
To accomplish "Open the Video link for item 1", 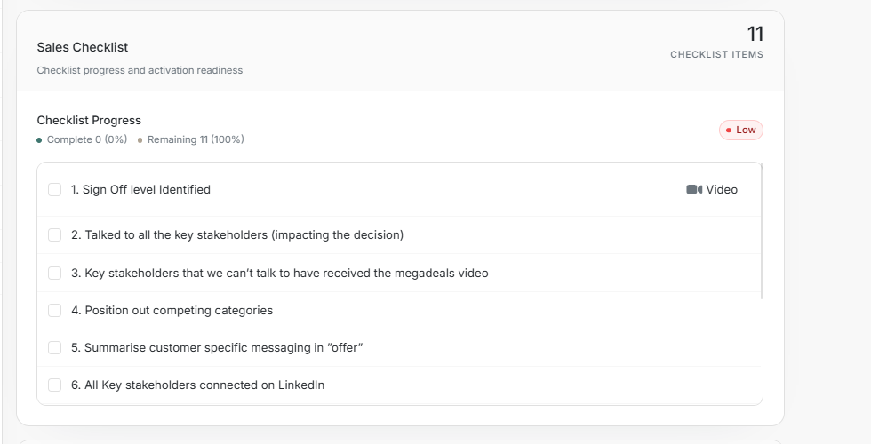I will [x=712, y=190].
